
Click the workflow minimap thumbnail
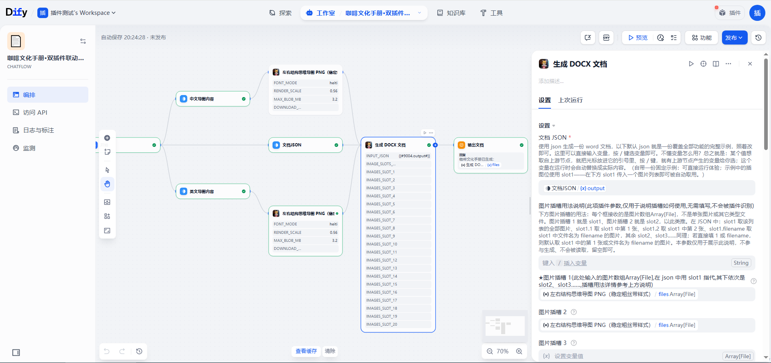pyautogui.click(x=505, y=326)
